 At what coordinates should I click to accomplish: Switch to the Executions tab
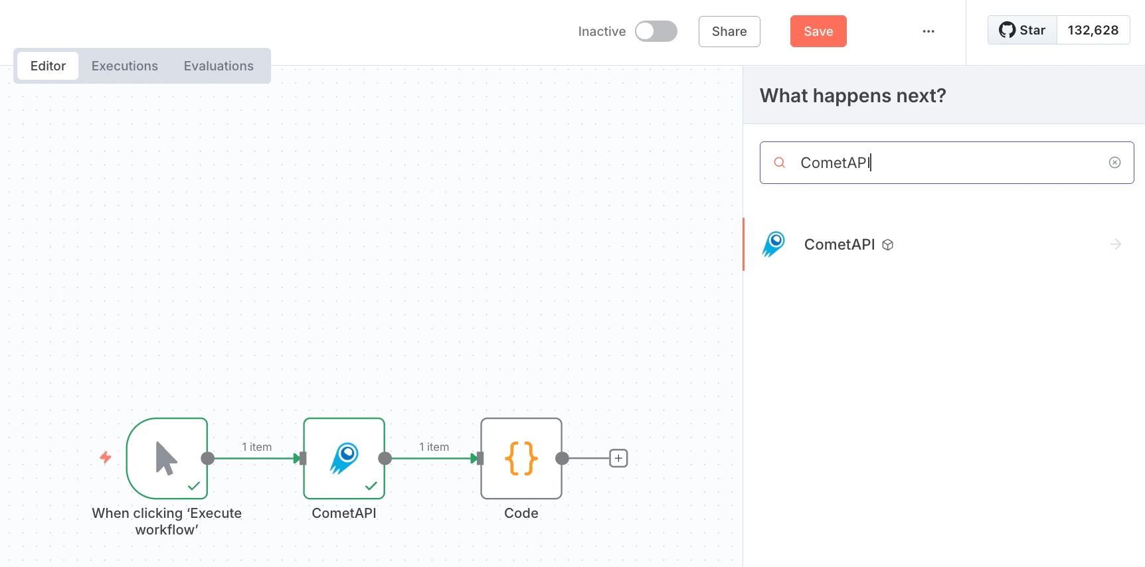125,66
